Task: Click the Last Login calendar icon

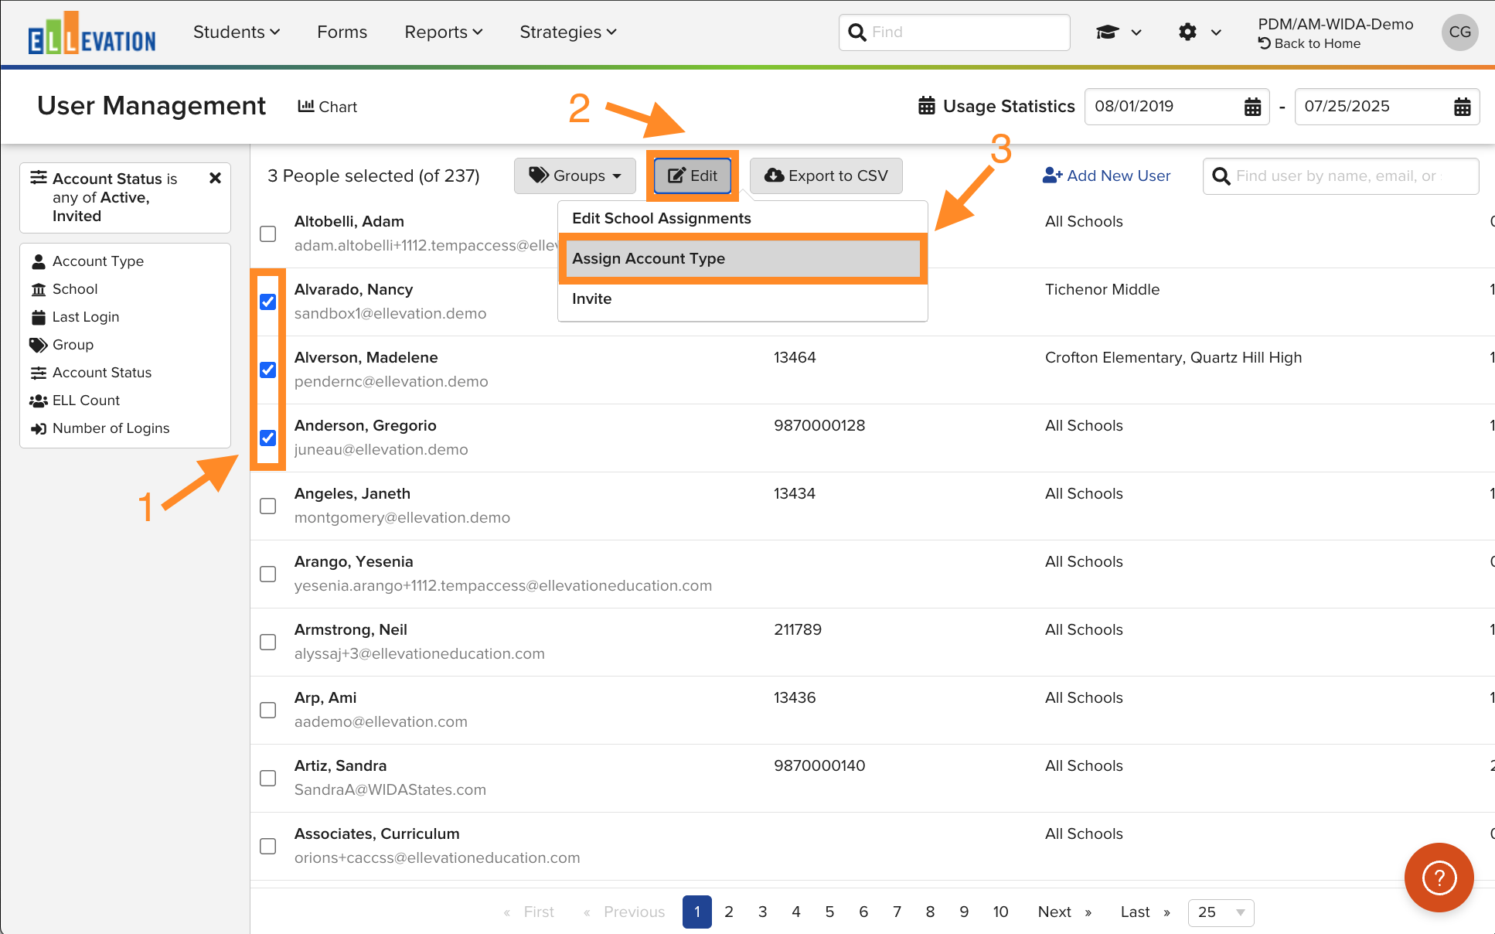Action: 39,317
